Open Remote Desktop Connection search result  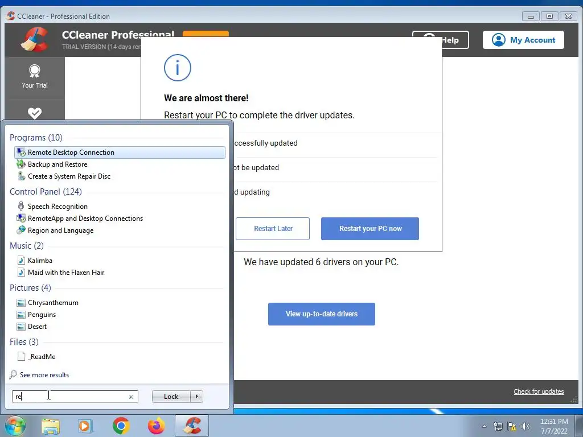(x=120, y=152)
